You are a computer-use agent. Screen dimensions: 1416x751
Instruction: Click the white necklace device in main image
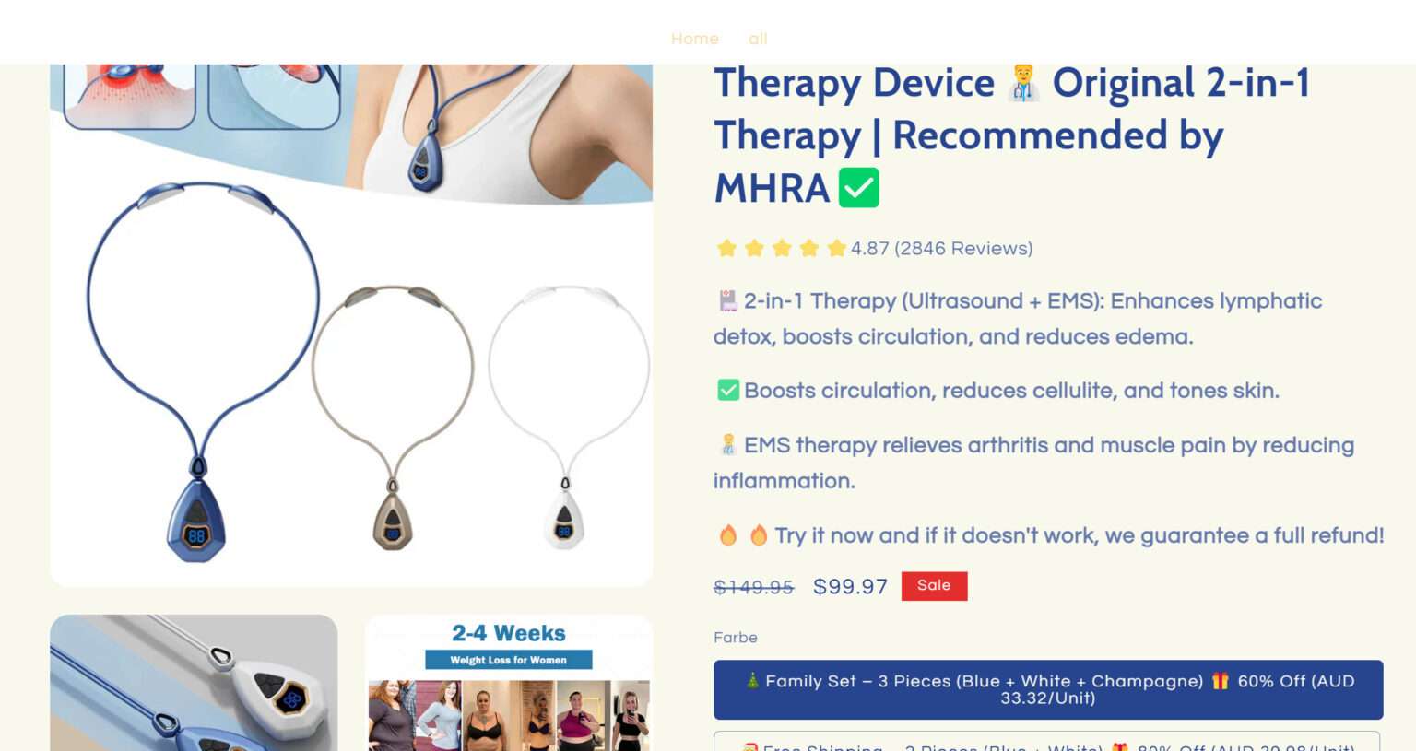[x=567, y=417]
